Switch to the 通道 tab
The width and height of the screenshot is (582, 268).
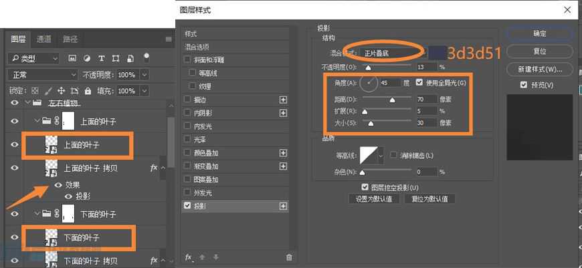44,39
